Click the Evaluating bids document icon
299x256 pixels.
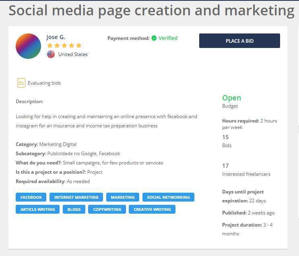pyautogui.click(x=21, y=83)
